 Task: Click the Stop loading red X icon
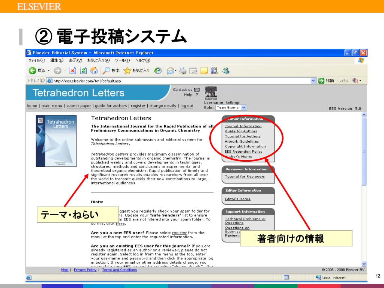[72, 71]
